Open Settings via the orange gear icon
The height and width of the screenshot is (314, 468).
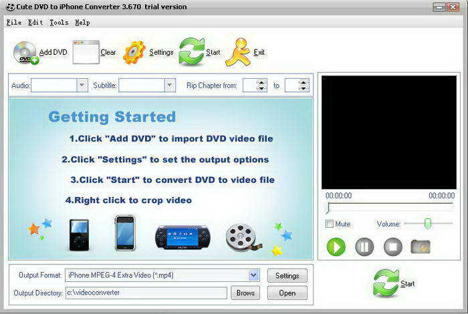(x=134, y=53)
